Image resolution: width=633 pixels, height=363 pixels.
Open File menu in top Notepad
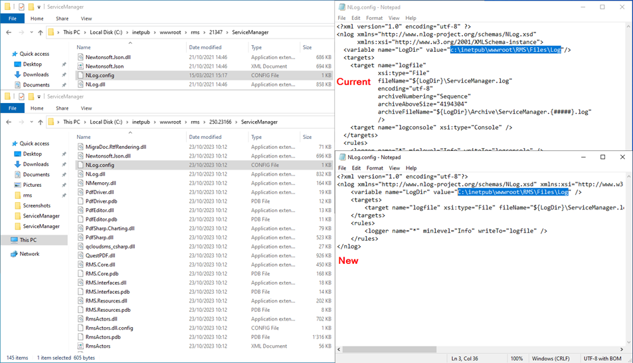[341, 18]
